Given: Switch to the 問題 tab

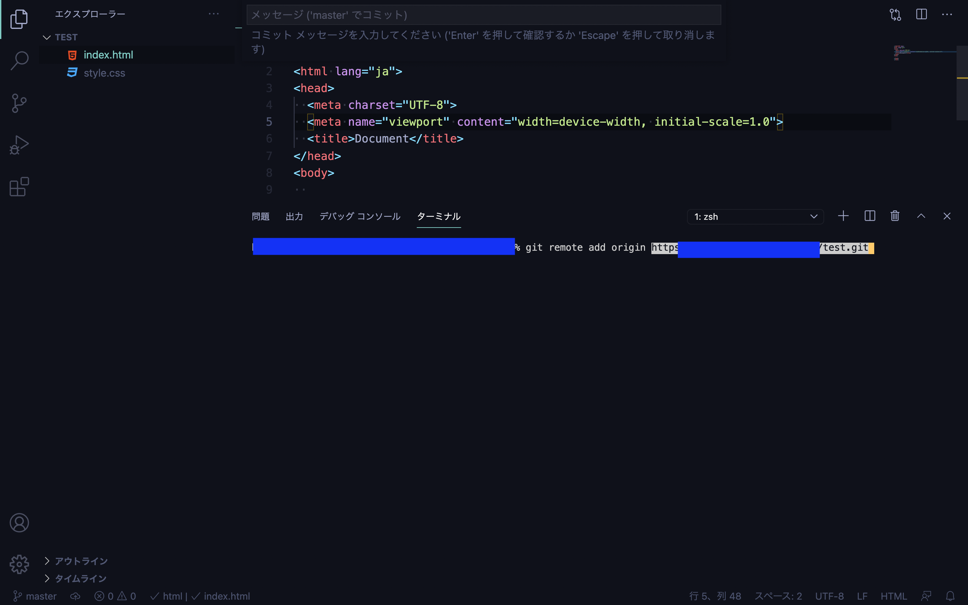Looking at the screenshot, I should (x=260, y=216).
